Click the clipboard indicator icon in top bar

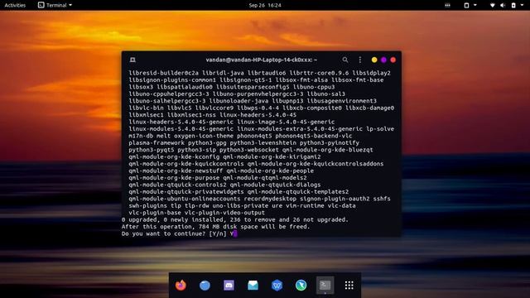click(x=466, y=5)
